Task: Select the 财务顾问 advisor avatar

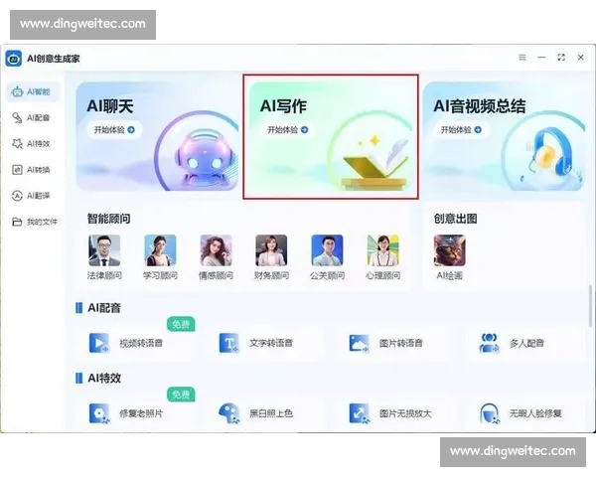Action: (x=271, y=250)
